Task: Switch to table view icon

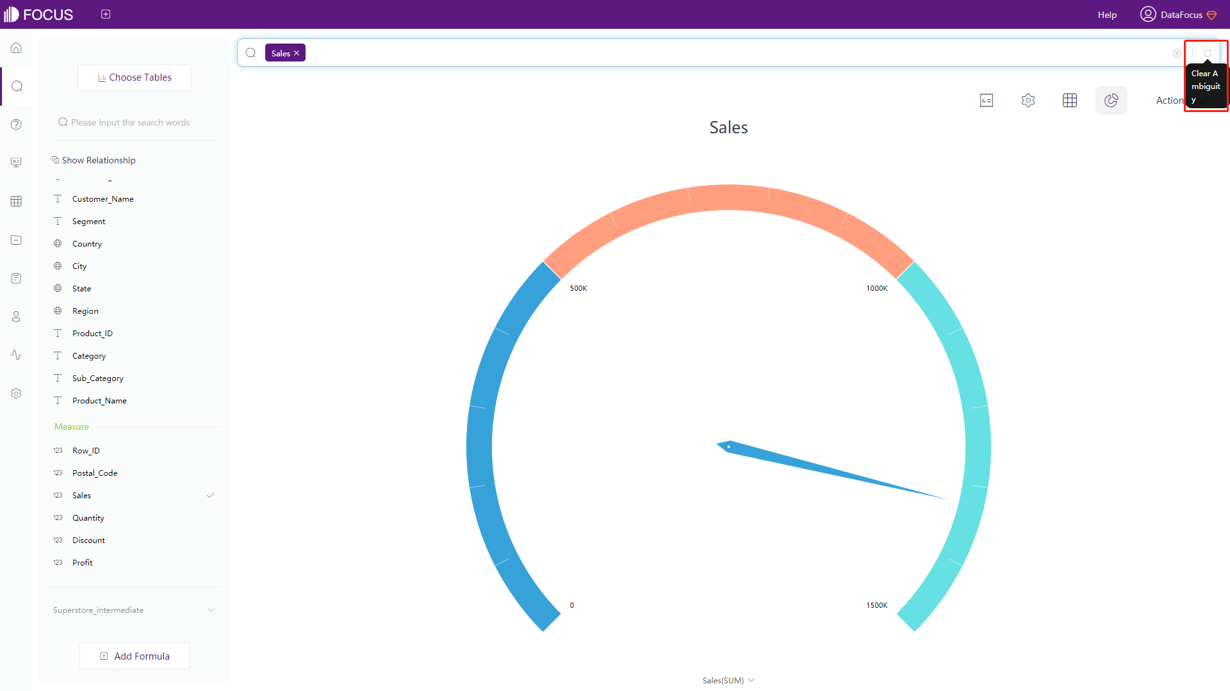Action: (x=1070, y=100)
